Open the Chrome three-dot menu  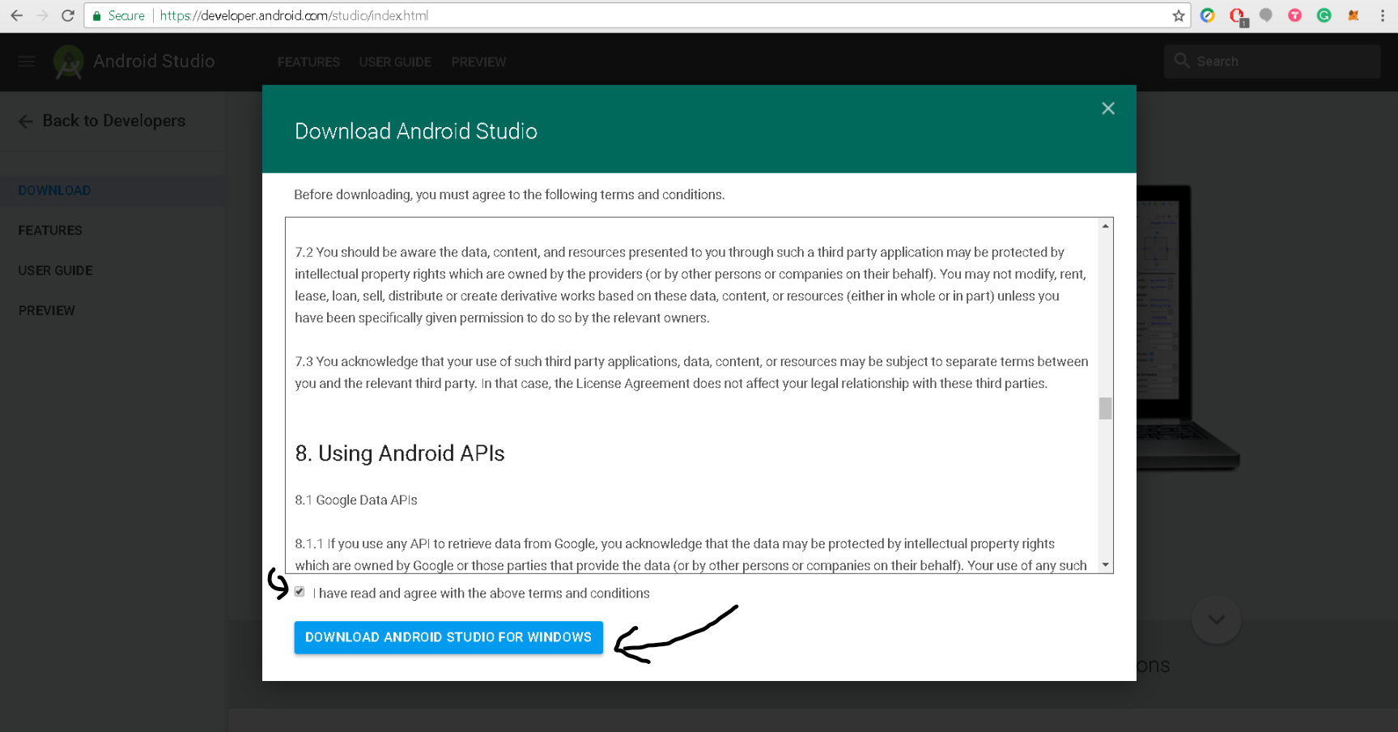tap(1382, 15)
